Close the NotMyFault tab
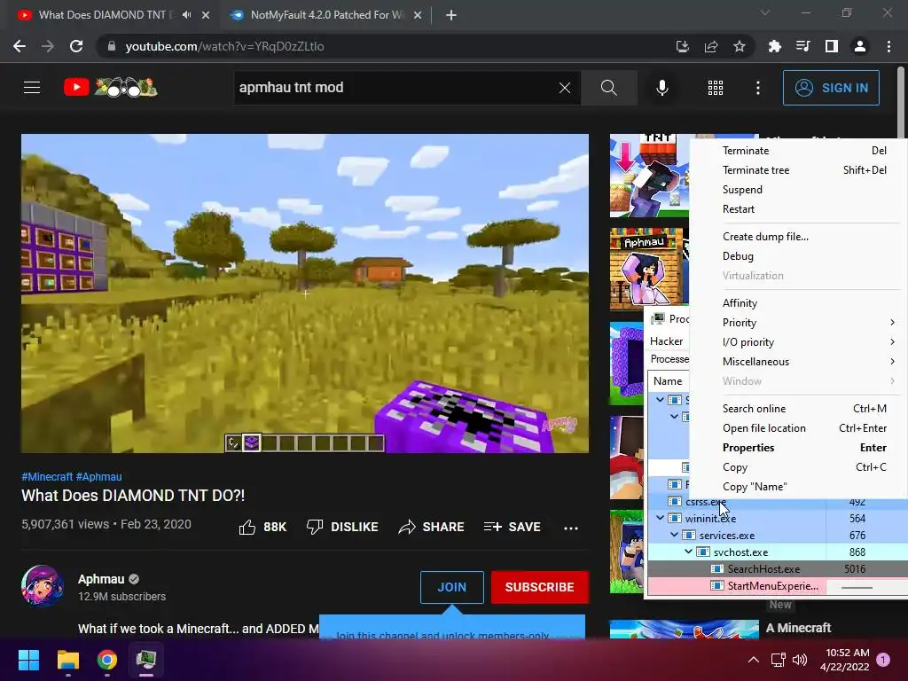 418,16
